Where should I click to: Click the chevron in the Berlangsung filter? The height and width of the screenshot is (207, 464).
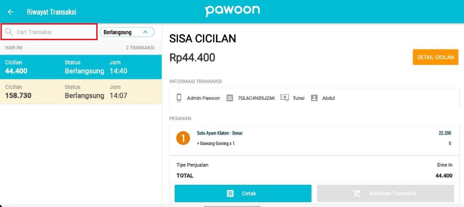click(x=146, y=32)
